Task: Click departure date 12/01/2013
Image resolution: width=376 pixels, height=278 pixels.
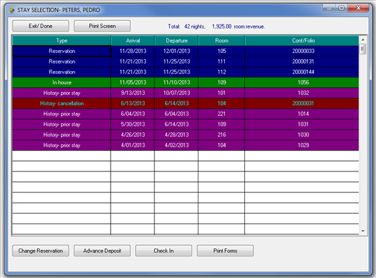Action: click(176, 51)
